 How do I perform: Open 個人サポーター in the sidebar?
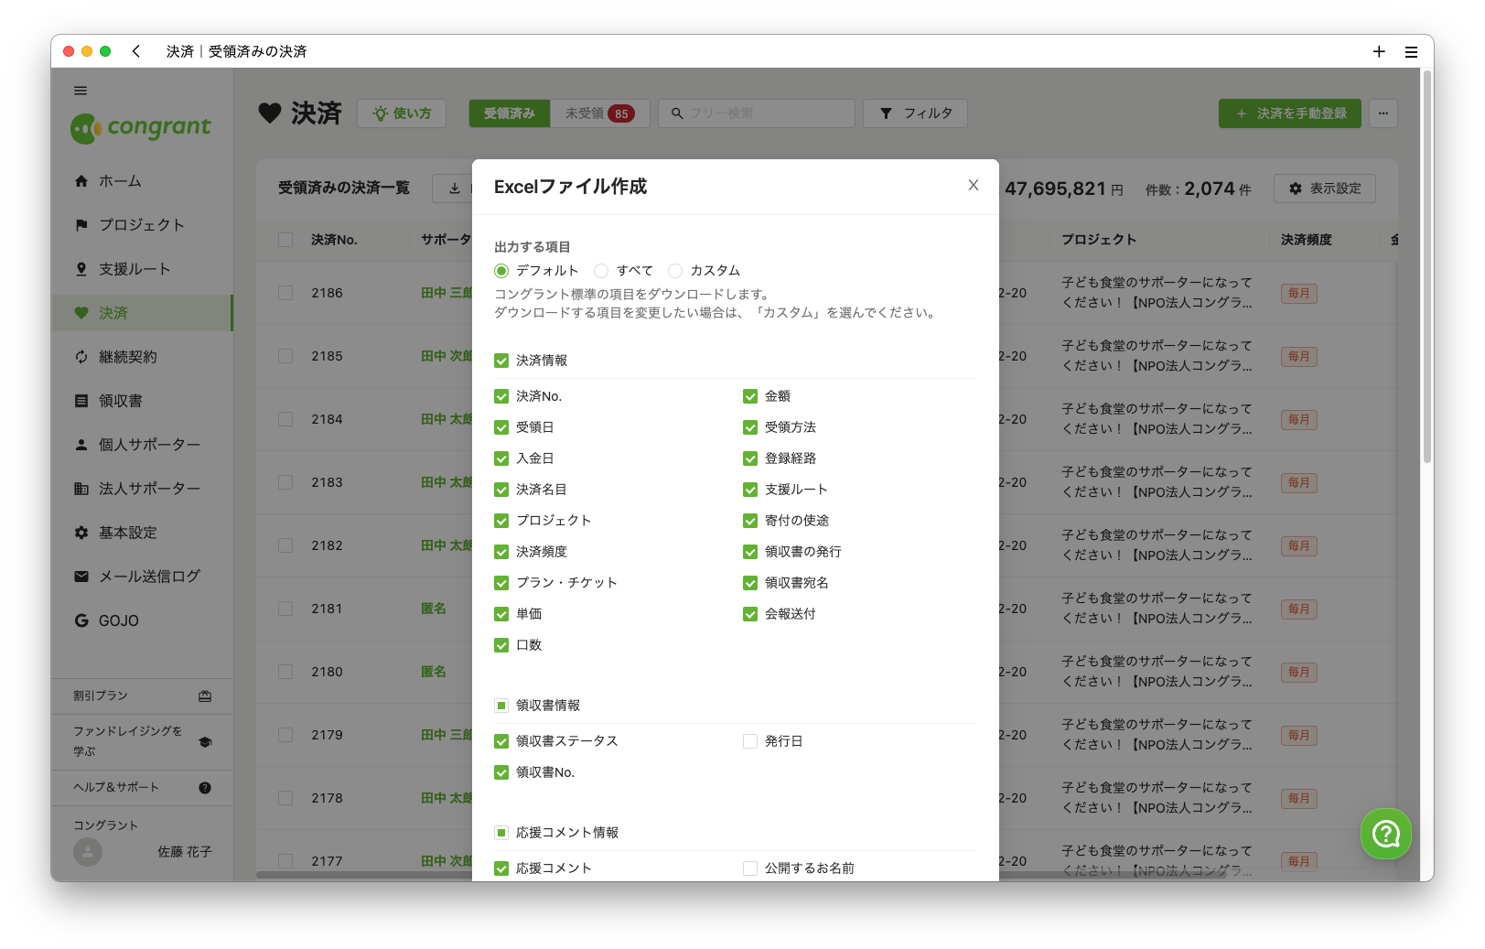[148, 445]
